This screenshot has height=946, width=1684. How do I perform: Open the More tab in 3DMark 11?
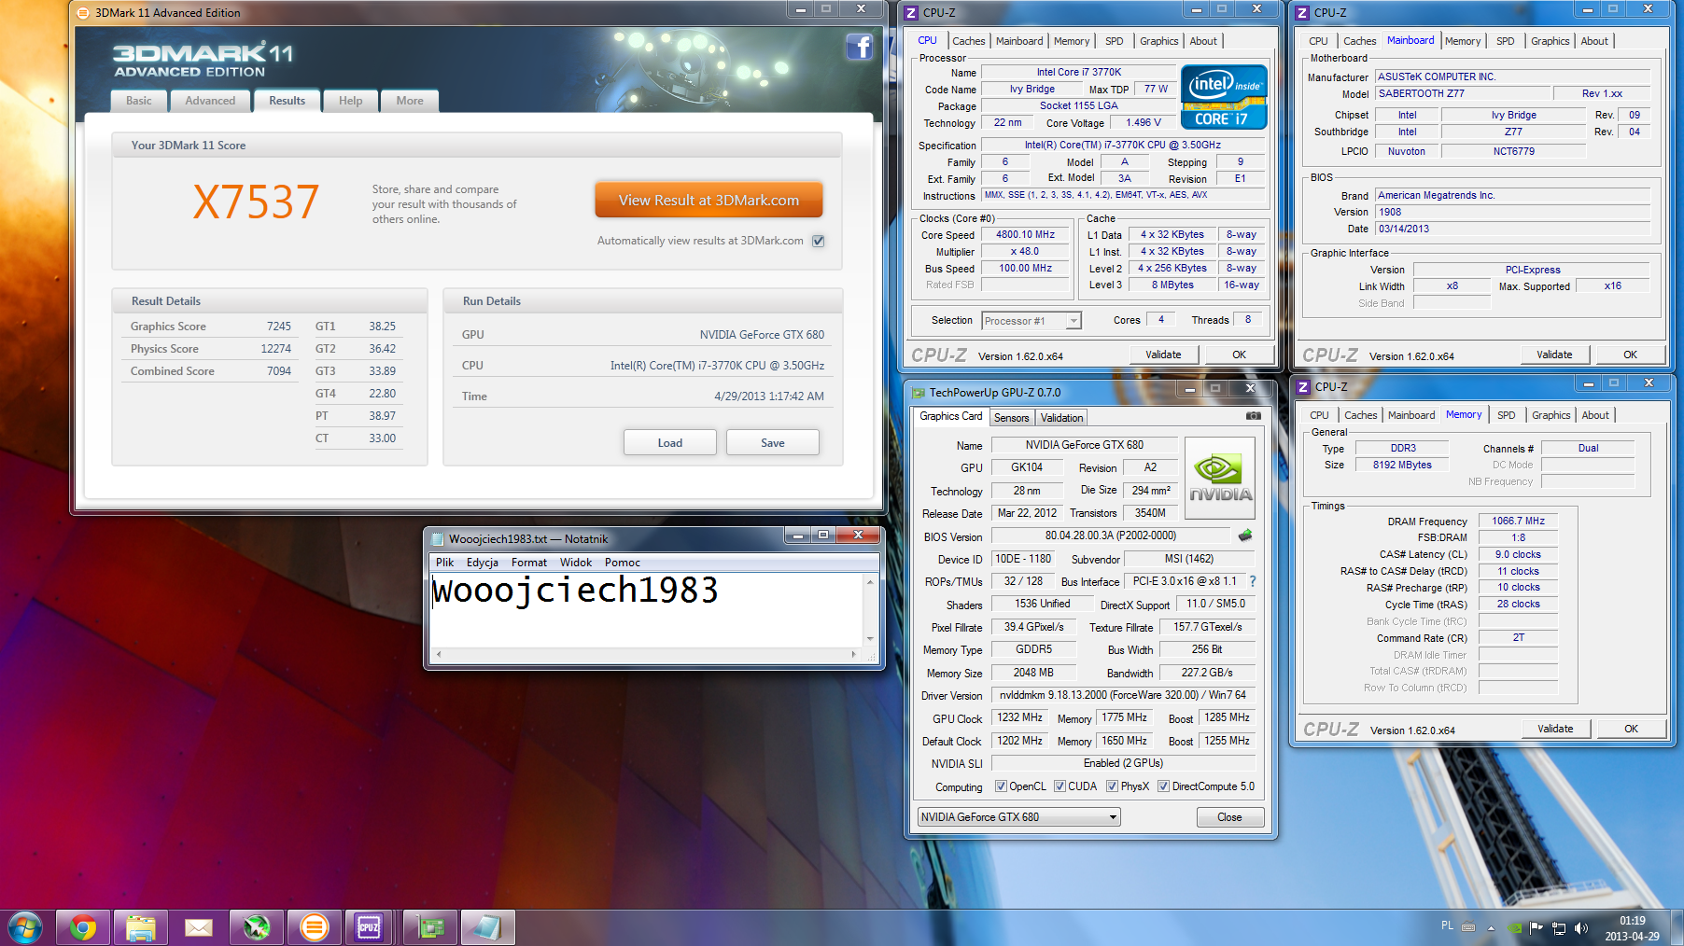click(410, 101)
